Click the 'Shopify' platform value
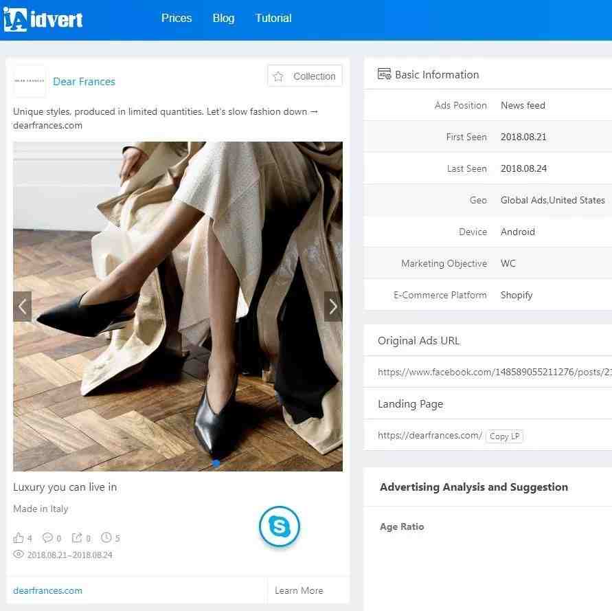 click(517, 296)
